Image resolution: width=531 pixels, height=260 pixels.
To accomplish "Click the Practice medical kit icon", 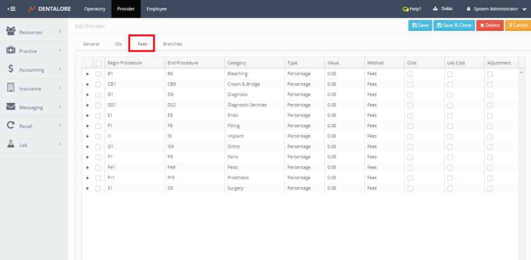I will click(10, 50).
